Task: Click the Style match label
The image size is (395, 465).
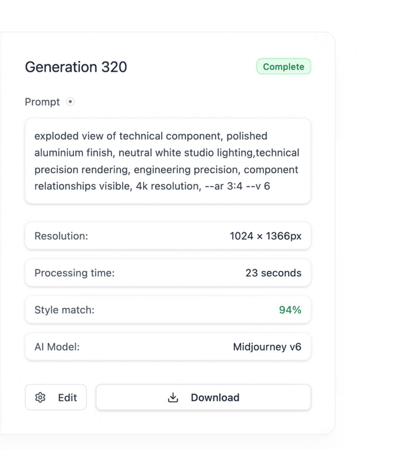Action: point(64,310)
